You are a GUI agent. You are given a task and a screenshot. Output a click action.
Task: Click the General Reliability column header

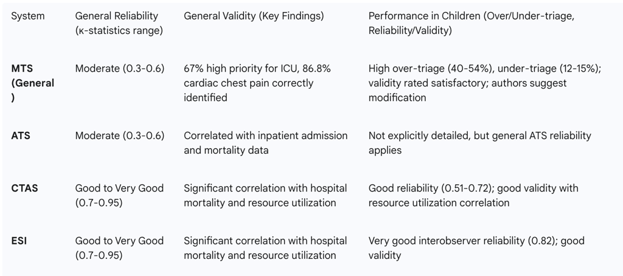pyautogui.click(x=119, y=23)
